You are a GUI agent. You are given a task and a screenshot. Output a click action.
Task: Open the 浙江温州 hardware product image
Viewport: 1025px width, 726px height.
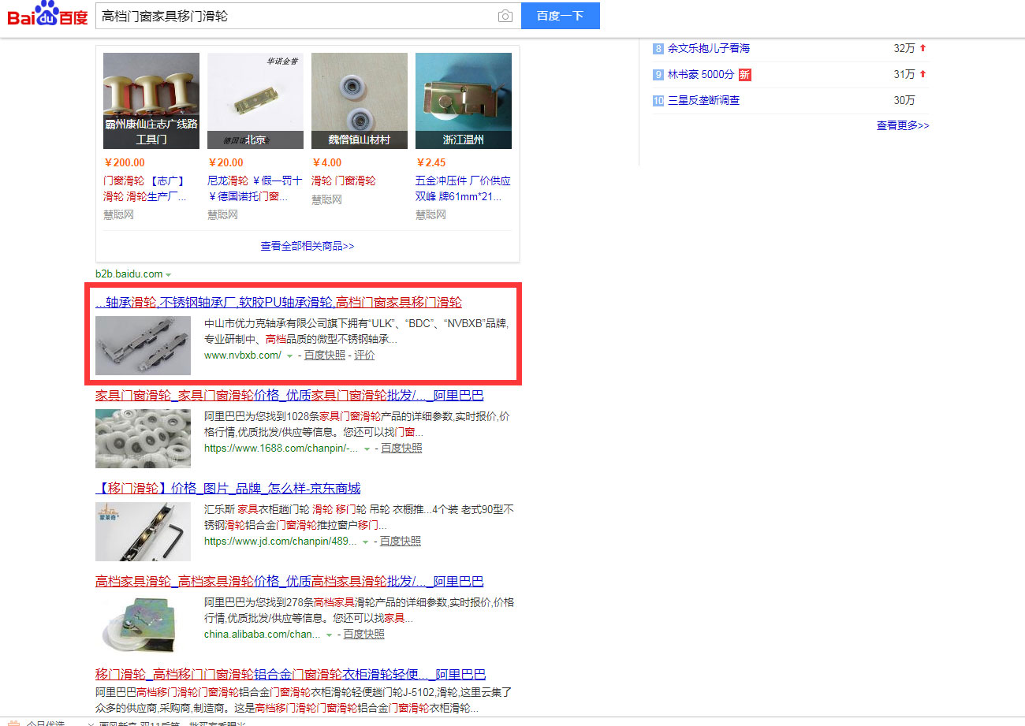pyautogui.click(x=463, y=101)
